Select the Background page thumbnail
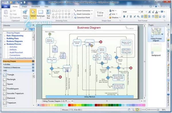This screenshot has height=113, width=172. click(156, 50)
